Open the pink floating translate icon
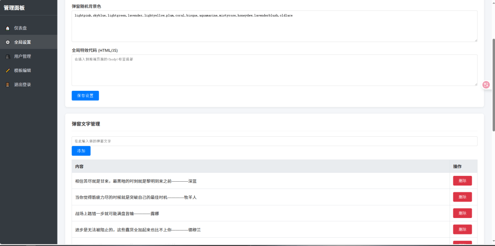The width and height of the screenshot is (495, 246). tap(486, 85)
